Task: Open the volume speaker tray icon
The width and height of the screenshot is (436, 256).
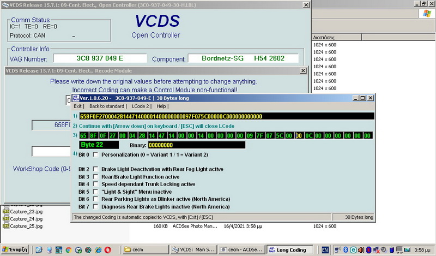Action: (x=361, y=249)
